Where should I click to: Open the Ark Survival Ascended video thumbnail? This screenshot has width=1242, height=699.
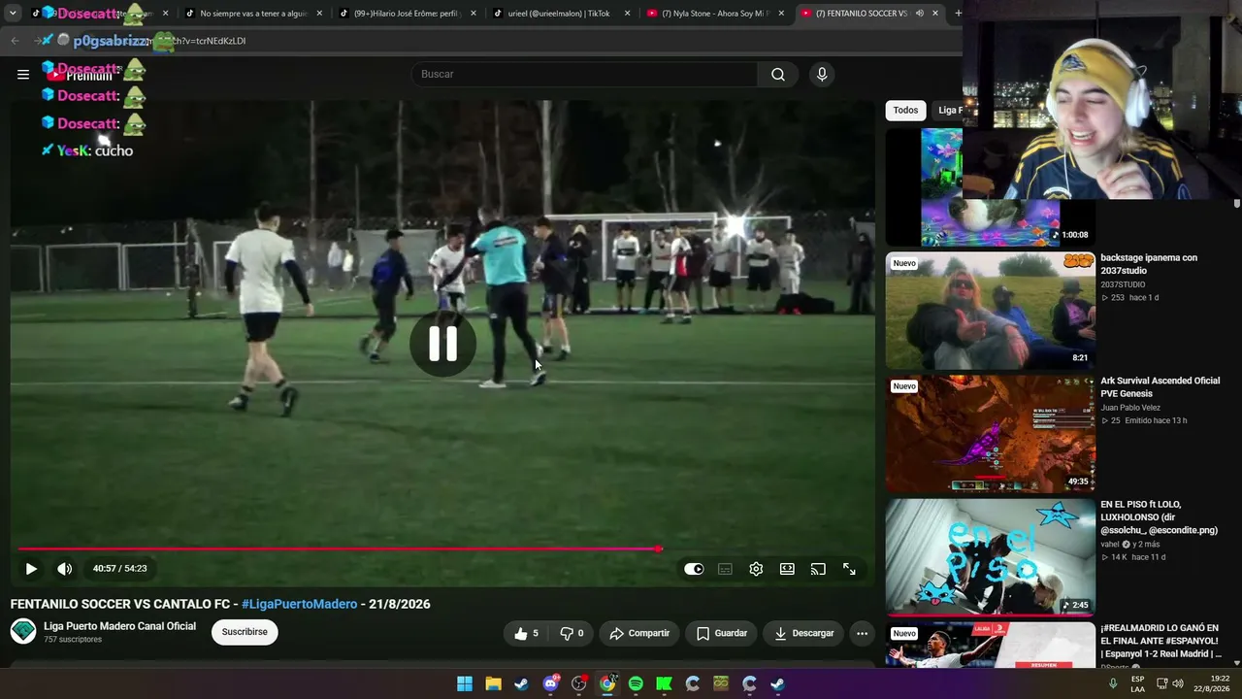(991, 434)
